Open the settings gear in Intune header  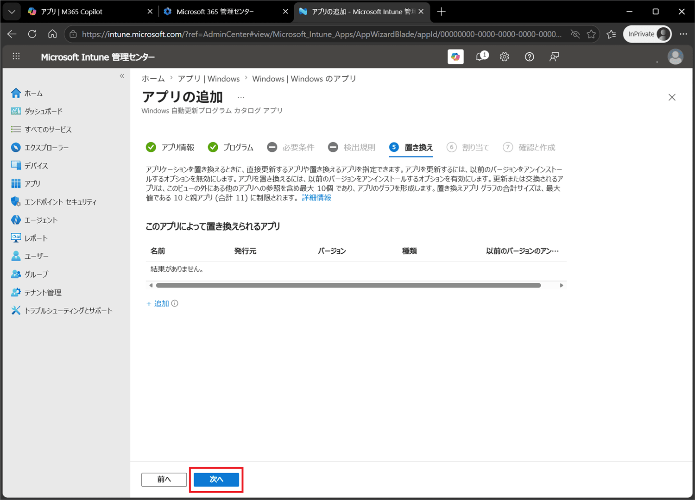click(x=504, y=57)
